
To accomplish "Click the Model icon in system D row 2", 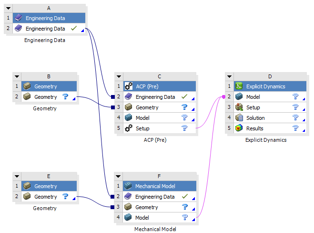I will coord(239,96).
